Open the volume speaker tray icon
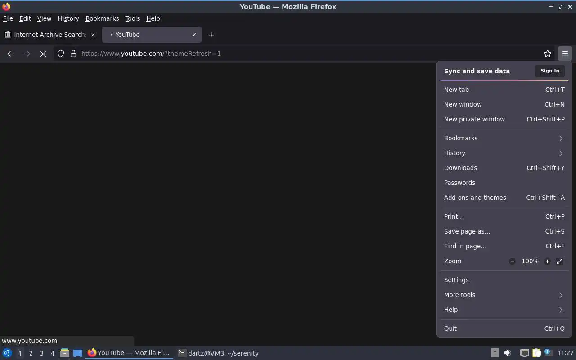 [508, 353]
